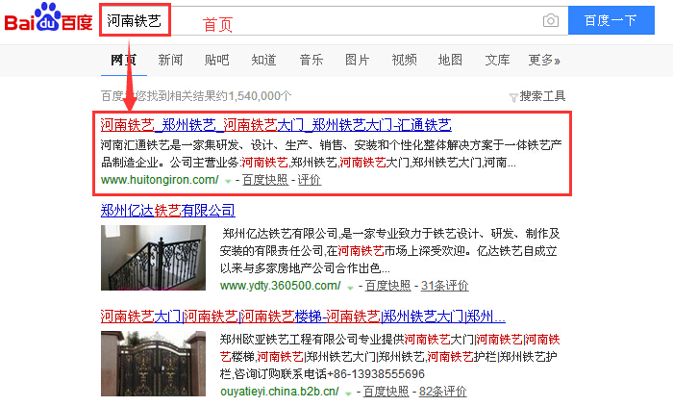The width and height of the screenshot is (673, 406).
Task: Select the result count text 1,540,000个
Action: (261, 96)
